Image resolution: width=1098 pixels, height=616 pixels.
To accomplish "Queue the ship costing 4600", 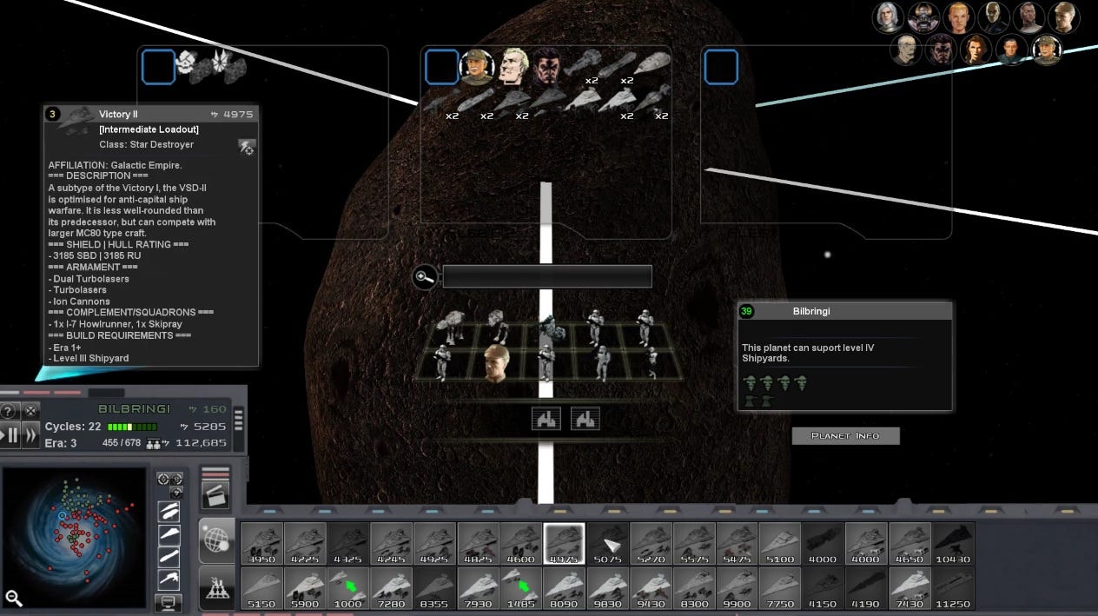I will 521,544.
